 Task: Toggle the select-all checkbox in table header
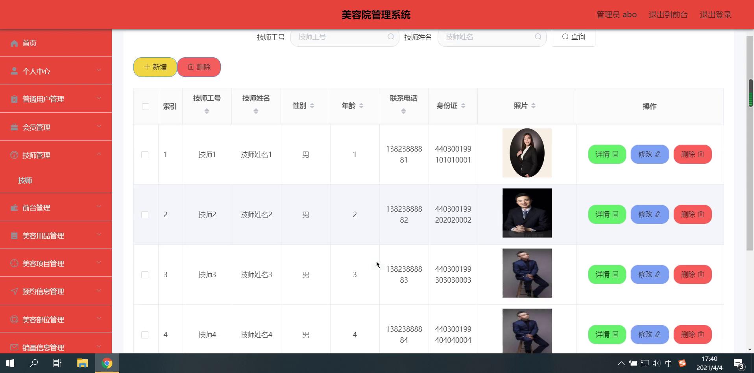point(146,106)
